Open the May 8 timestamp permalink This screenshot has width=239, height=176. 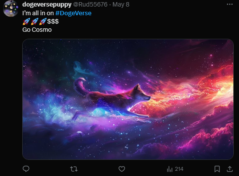coord(121,4)
